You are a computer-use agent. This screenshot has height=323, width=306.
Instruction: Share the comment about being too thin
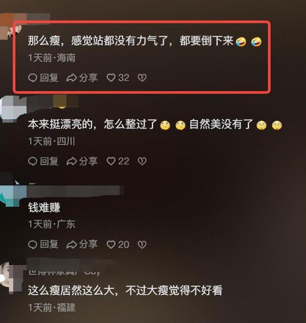coord(82,78)
